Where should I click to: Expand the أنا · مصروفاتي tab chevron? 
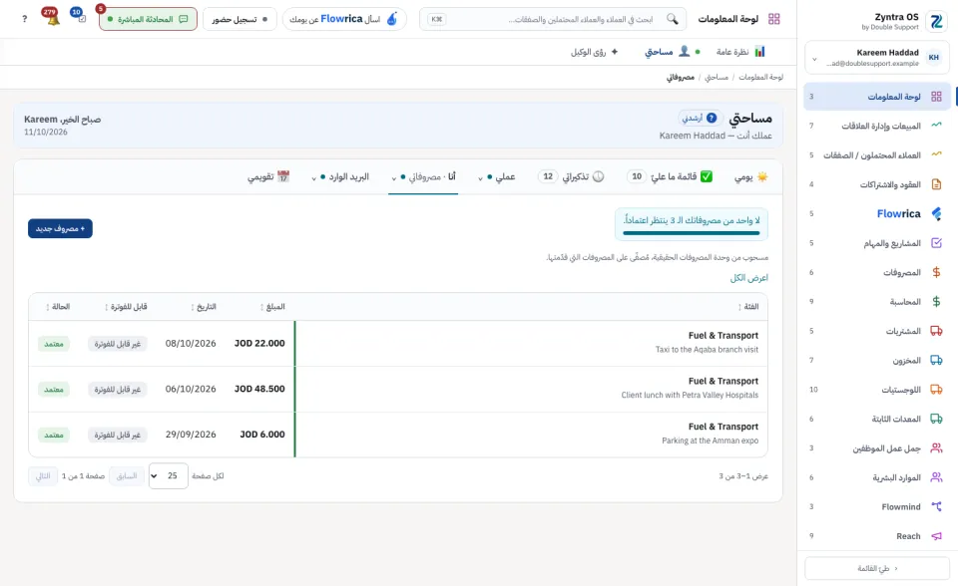click(x=393, y=177)
